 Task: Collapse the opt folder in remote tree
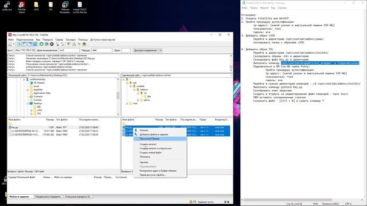pyautogui.click(x=127, y=83)
